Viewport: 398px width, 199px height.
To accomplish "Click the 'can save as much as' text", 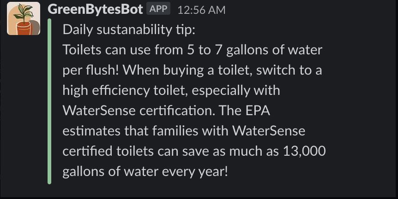I will (217, 151).
